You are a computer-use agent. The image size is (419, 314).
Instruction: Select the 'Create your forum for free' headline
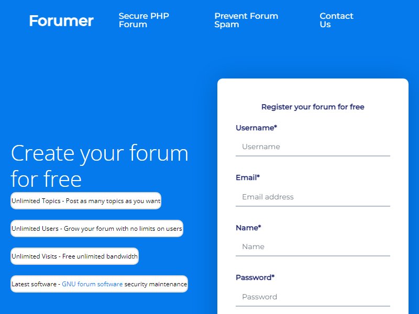[100, 165]
